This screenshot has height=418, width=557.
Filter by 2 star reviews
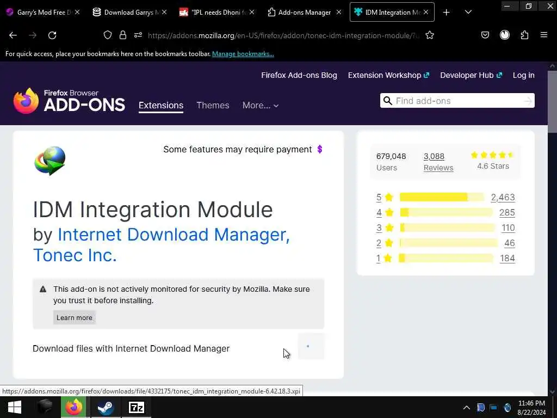click(385, 243)
